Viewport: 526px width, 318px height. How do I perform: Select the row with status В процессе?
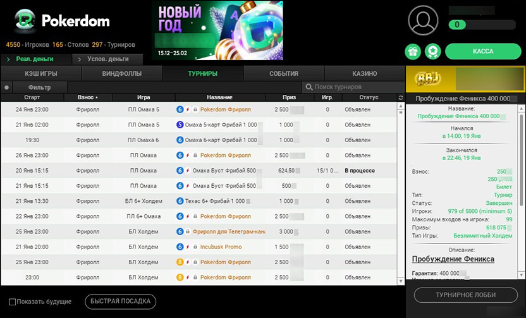click(199, 171)
